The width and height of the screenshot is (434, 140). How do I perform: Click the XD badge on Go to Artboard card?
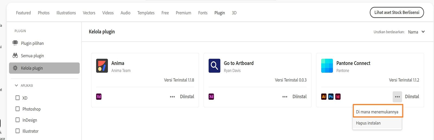[x=211, y=96]
